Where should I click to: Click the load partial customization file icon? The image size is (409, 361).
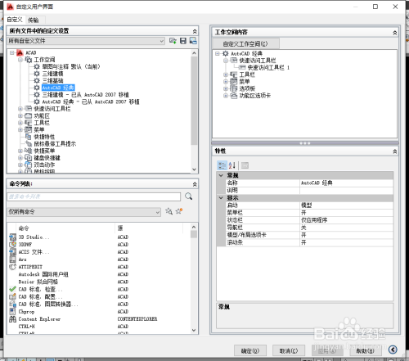[173, 41]
